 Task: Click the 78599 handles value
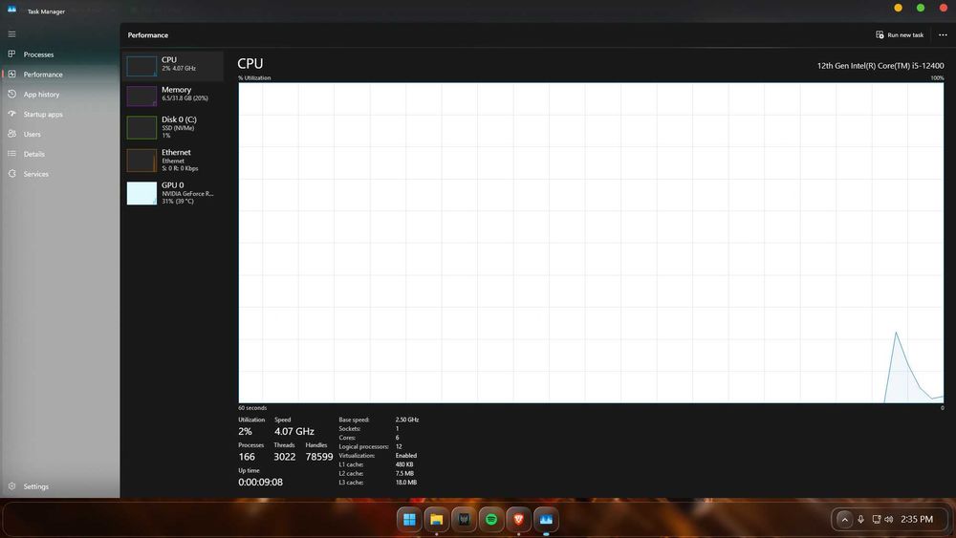pos(319,457)
